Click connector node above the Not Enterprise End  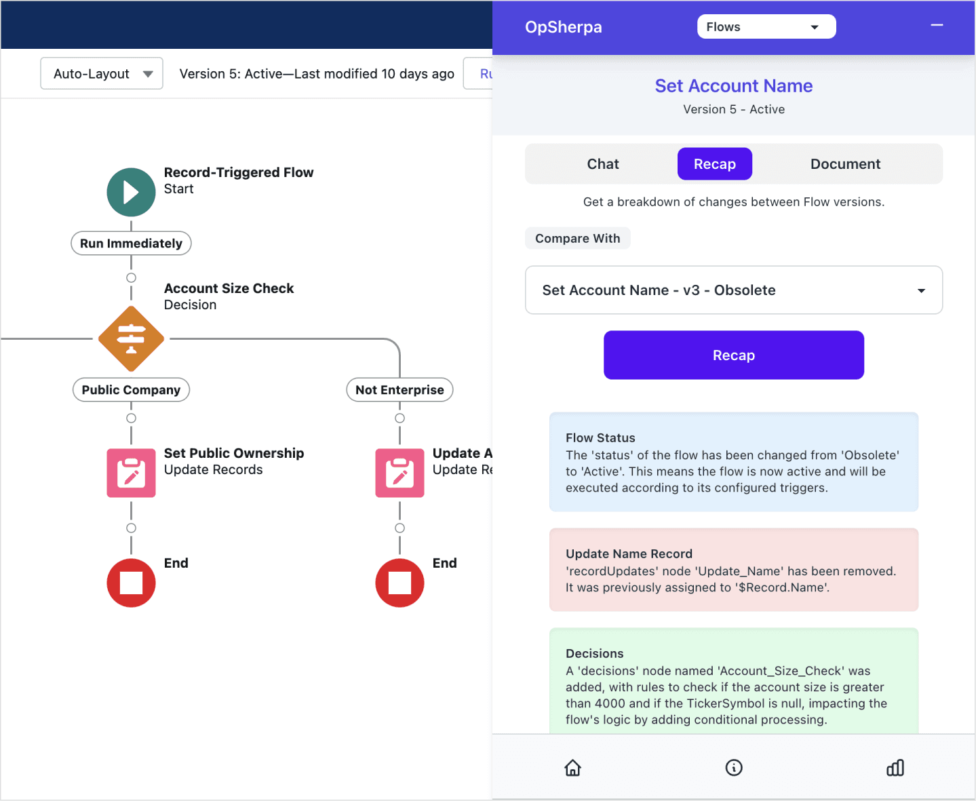click(399, 528)
